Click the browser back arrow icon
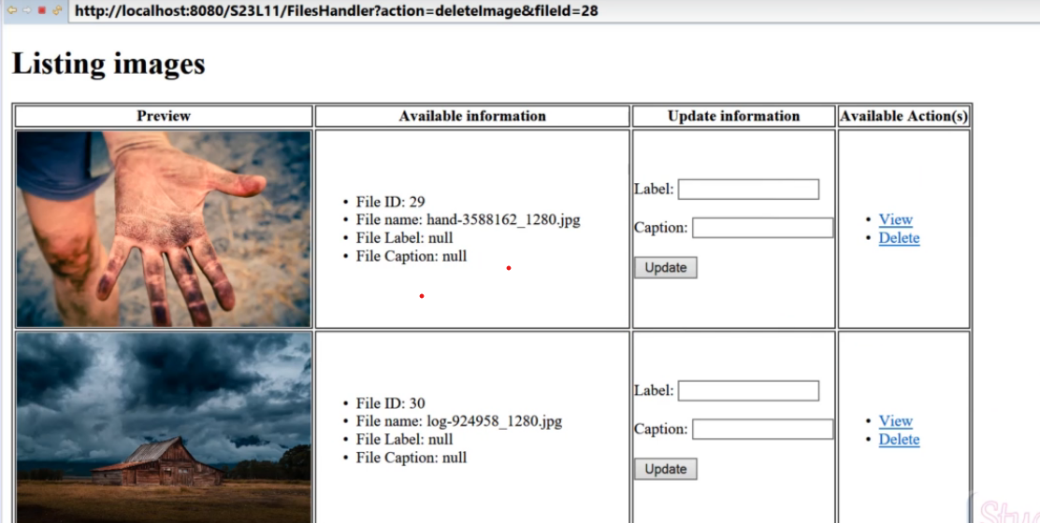Viewport: 1040px width, 523px height. (12, 11)
